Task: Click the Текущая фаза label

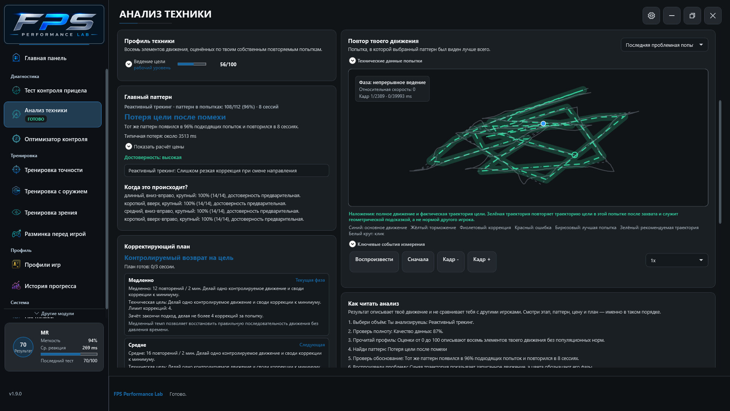Action: pos(310,280)
